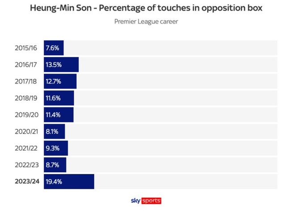Click the bar showing 12.7%
The image size is (286, 211).
[x=60, y=81]
